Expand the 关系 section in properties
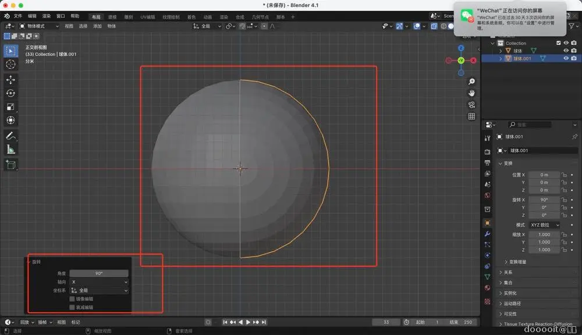This screenshot has width=582, height=335. 508,272
